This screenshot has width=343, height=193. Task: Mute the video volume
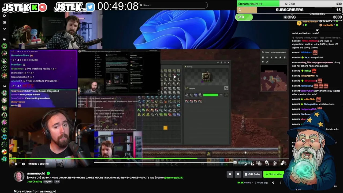(23, 164)
